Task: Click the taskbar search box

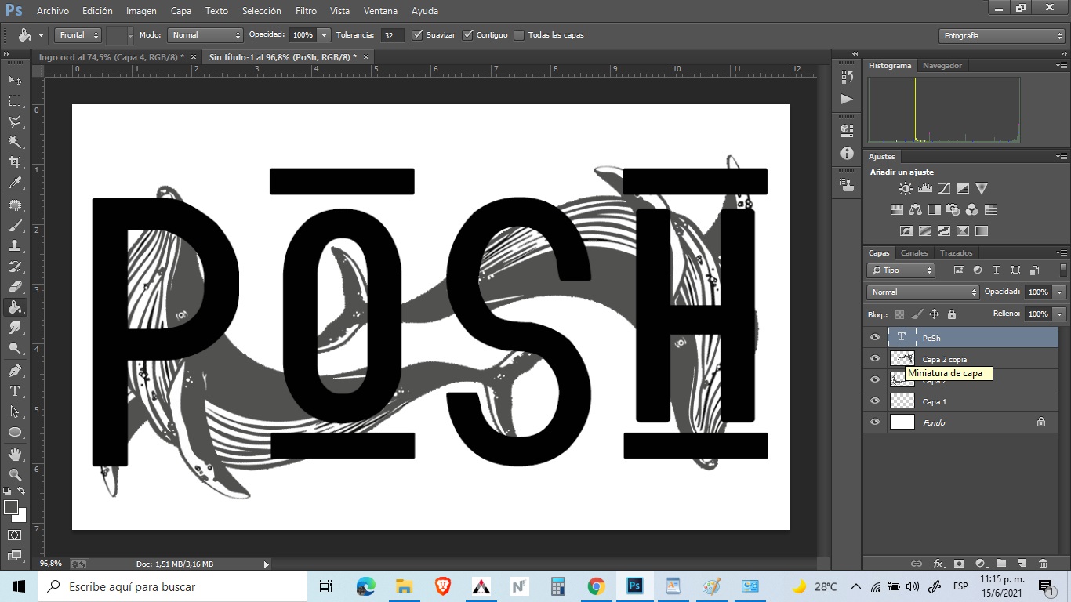Action: pyautogui.click(x=172, y=586)
